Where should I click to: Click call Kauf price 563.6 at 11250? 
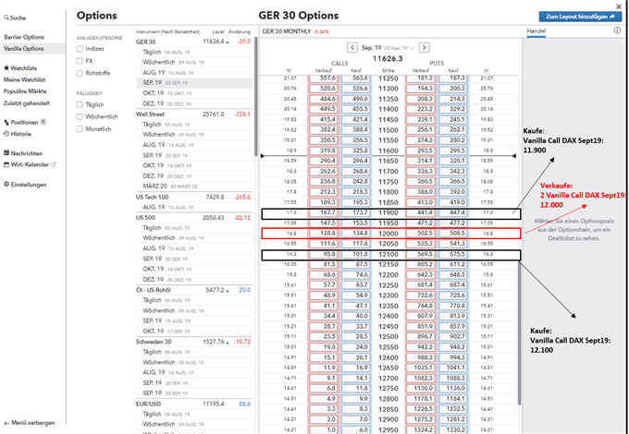coord(355,78)
